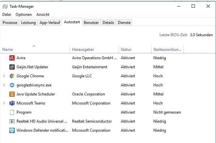Click the Avira red app icon
Screen dimensions: 216x143
[x=12, y=58]
